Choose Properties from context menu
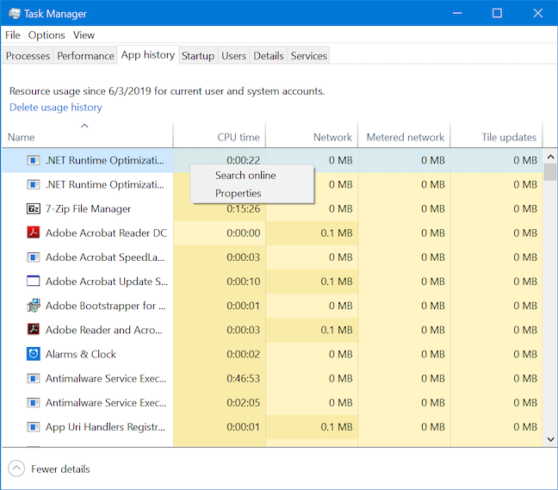This screenshot has width=558, height=490. [252, 193]
